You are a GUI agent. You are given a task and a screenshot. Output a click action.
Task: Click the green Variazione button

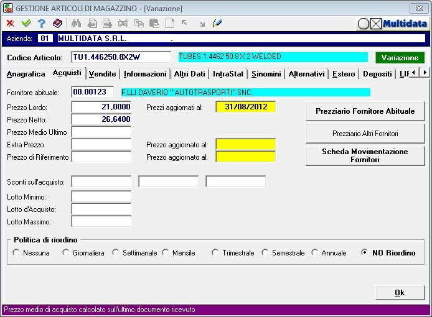[x=400, y=58]
